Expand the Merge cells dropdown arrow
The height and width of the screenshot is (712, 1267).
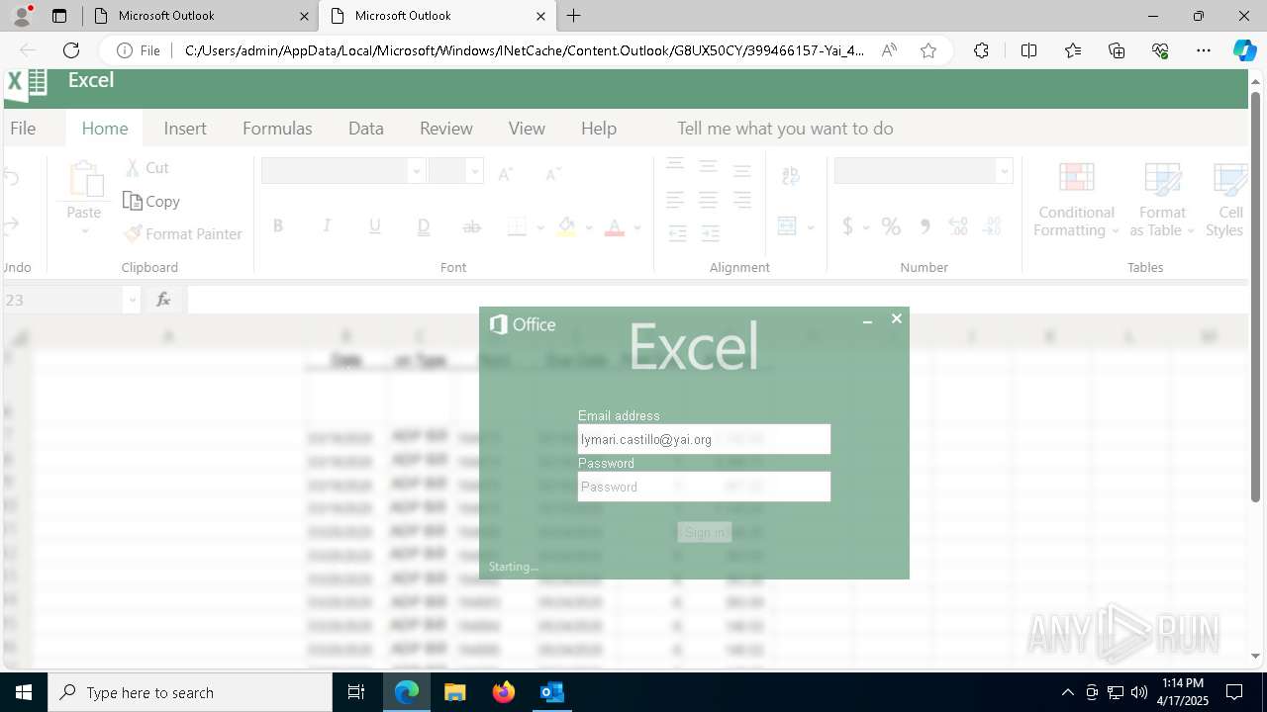(x=811, y=227)
